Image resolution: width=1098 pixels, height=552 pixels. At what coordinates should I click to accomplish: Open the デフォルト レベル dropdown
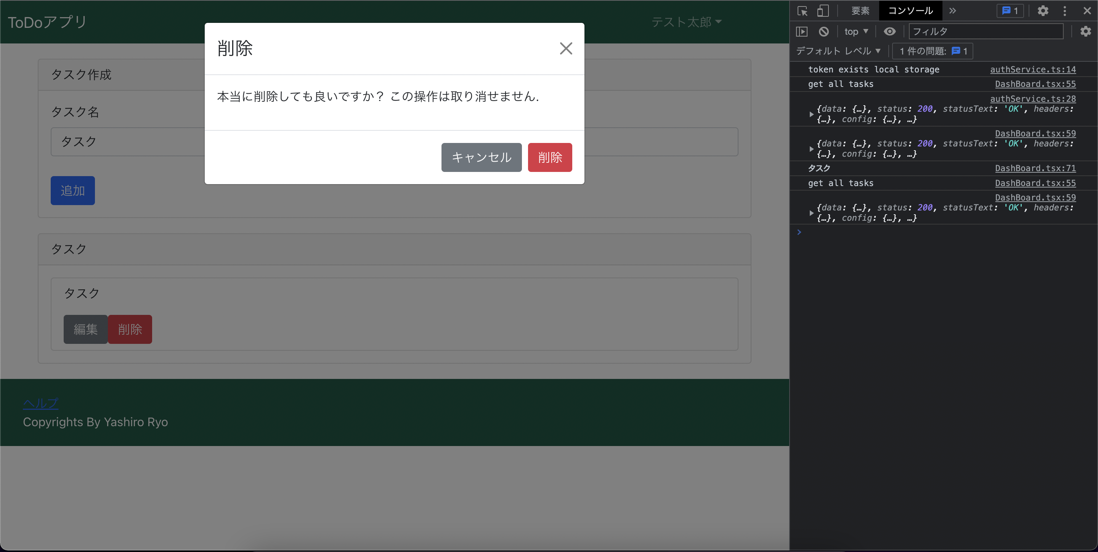(838, 51)
